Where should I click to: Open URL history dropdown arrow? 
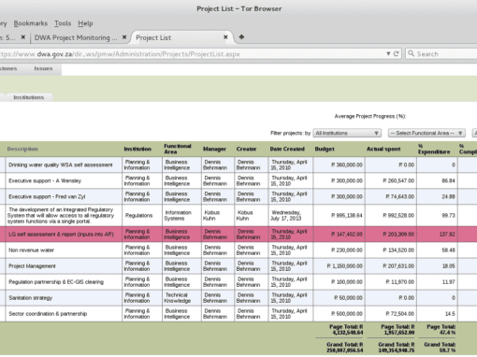pos(388,54)
